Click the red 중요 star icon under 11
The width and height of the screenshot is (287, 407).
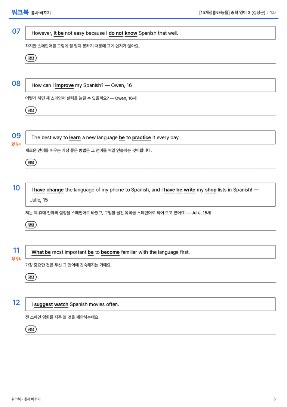[x=16, y=258]
